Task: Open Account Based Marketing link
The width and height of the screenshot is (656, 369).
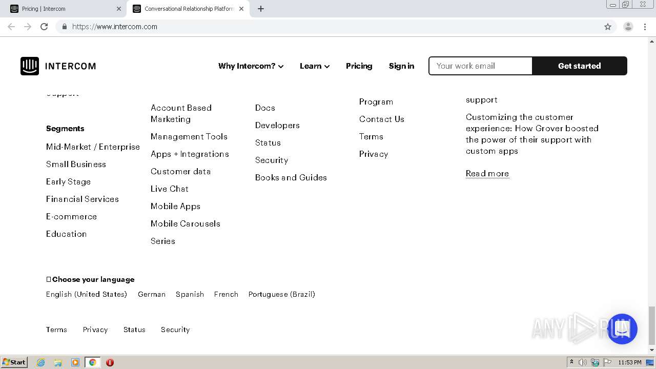Action: click(x=181, y=113)
